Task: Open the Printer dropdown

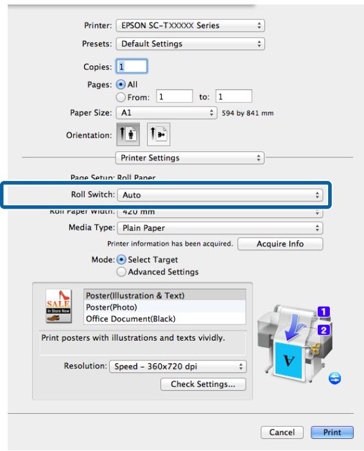Action: click(190, 26)
